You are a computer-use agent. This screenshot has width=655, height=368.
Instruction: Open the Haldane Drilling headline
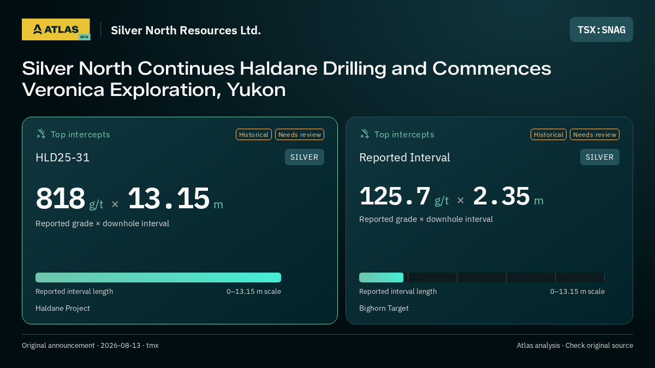(287, 79)
